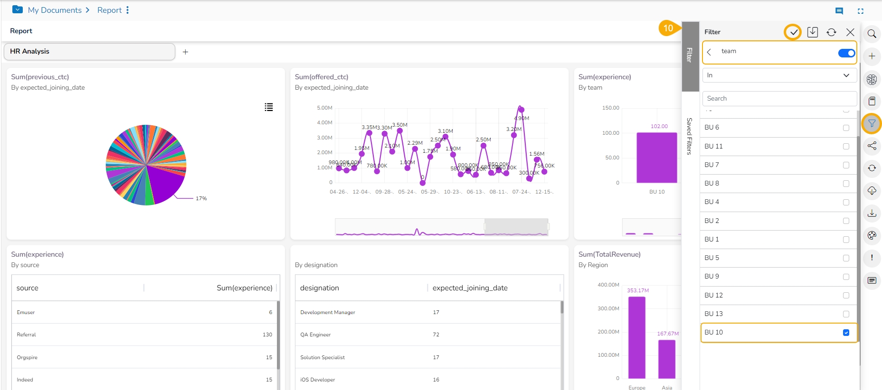This screenshot has width=882, height=390.
Task: Go back using chevron beside team
Action: click(x=709, y=52)
